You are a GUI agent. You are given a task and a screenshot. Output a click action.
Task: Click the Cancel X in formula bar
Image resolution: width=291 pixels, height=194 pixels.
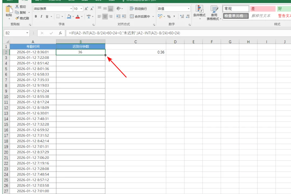42,33
